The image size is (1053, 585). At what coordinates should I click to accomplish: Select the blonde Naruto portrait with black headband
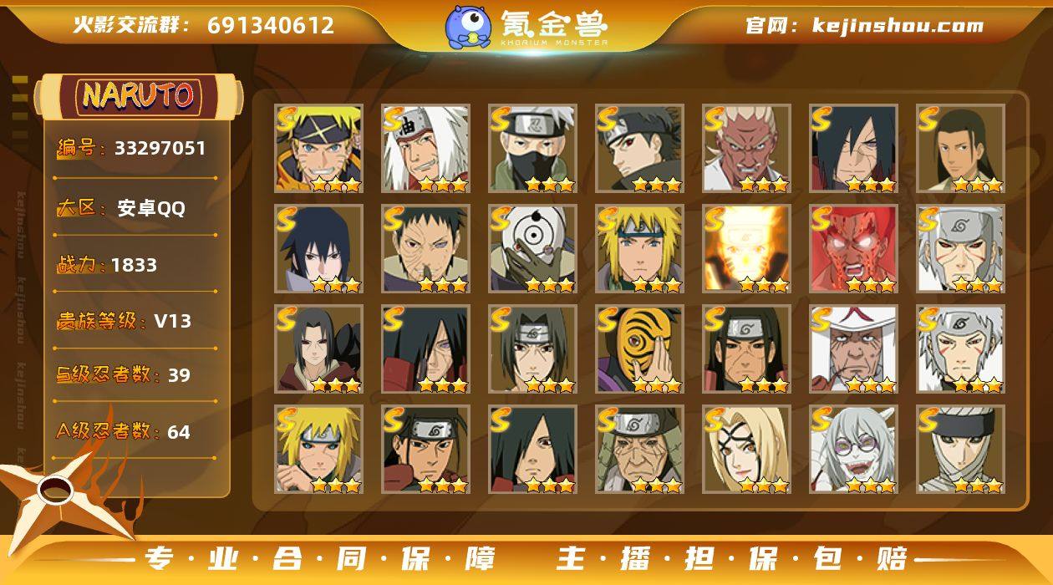coord(318,148)
